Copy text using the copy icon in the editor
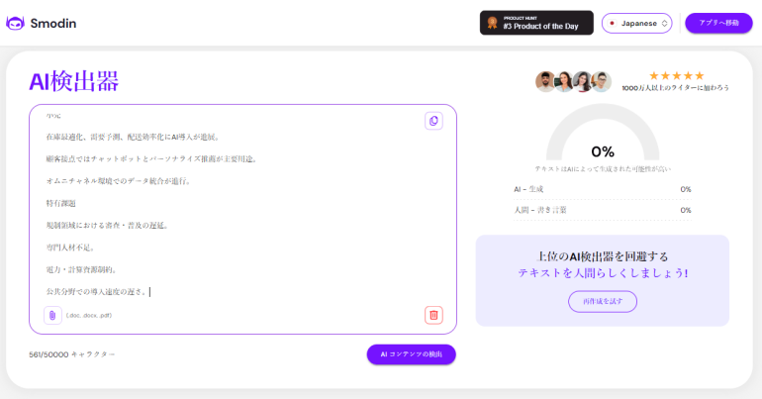 (x=433, y=121)
